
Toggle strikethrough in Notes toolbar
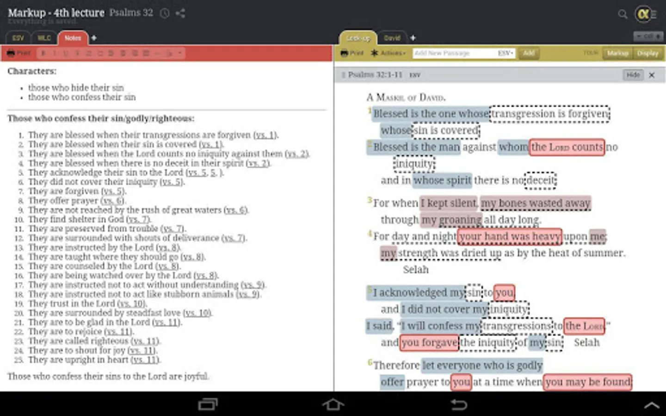(77, 53)
